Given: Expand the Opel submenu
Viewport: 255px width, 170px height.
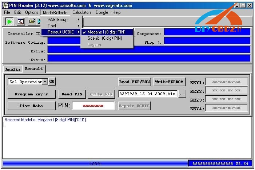Looking at the screenshot, I should 62,26.
